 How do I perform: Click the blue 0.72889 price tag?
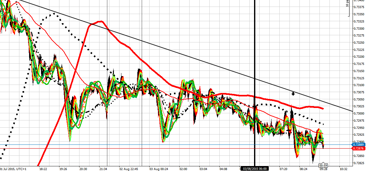[x=358, y=145]
